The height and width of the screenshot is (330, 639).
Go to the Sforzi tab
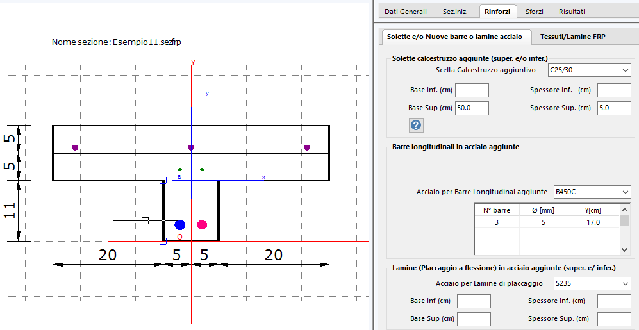point(535,12)
